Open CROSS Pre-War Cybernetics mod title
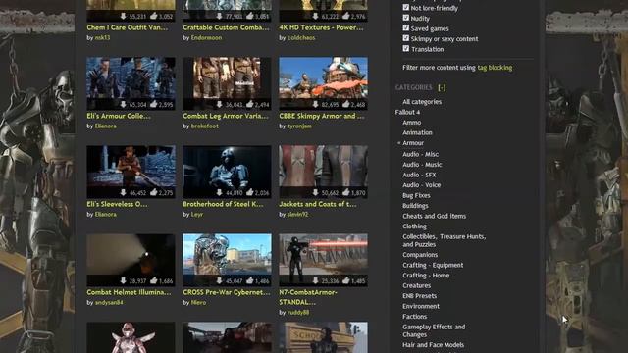Image resolution: width=628 pixels, height=353 pixels. point(227,292)
